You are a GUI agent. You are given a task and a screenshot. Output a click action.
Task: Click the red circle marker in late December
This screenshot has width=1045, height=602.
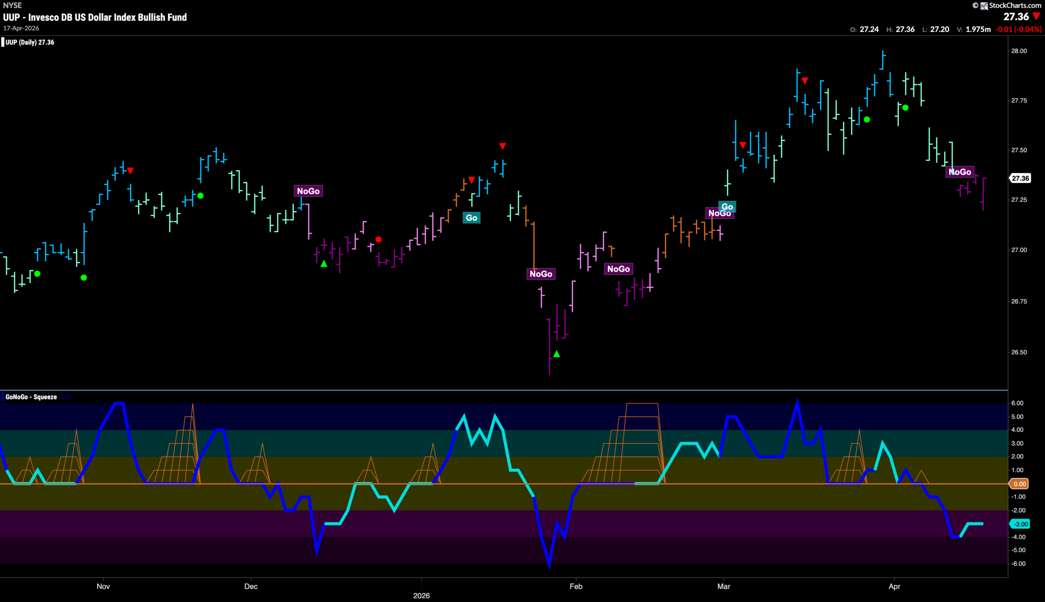pyautogui.click(x=378, y=240)
